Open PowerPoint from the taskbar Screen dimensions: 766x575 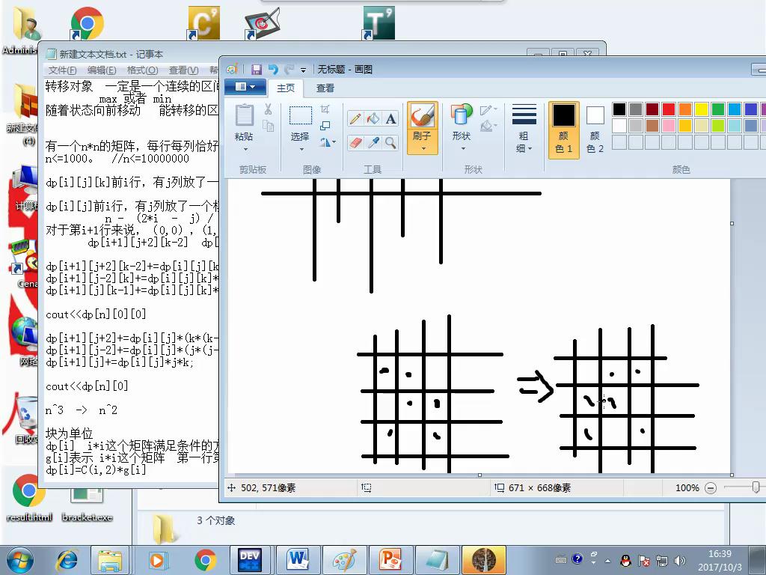coord(390,560)
